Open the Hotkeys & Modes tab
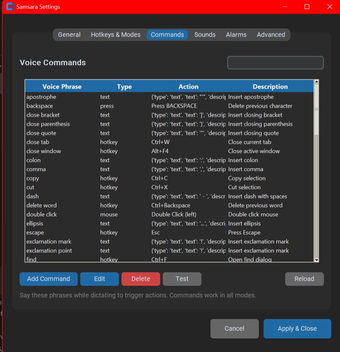Screen dimensions: 340x352 (116, 35)
